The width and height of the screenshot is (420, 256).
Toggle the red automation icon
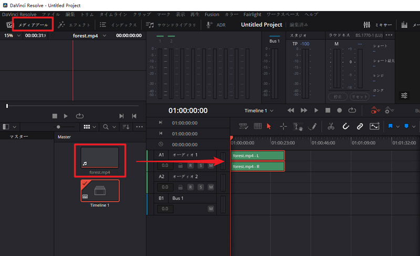tap(375, 110)
